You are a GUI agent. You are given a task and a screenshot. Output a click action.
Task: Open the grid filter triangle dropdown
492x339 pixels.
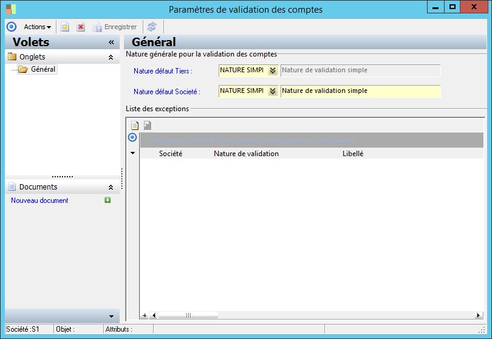pos(133,153)
